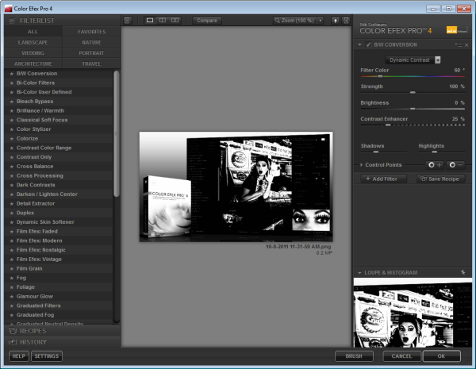Click the Strength slider handle
The image size is (476, 369).
[413, 92]
